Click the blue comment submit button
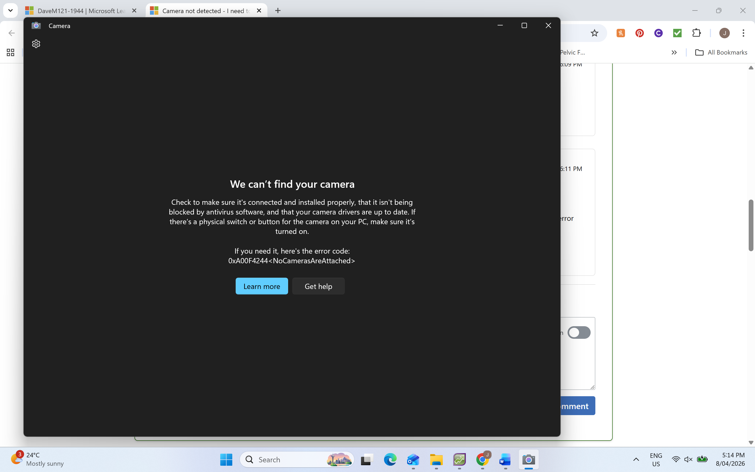Screen dimensions: 755x472 (x=578, y=406)
